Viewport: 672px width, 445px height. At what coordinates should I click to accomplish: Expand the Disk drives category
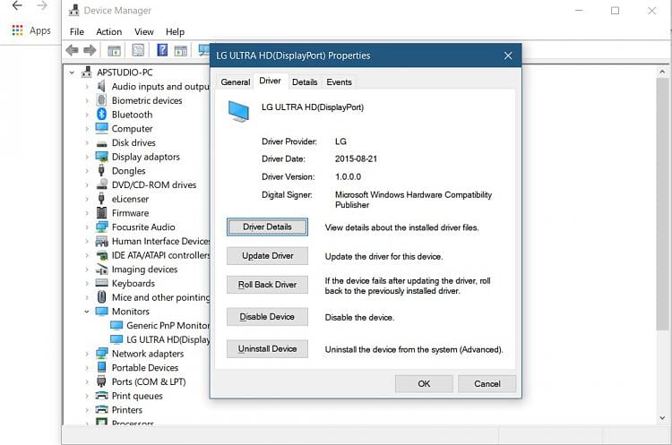[x=87, y=142]
